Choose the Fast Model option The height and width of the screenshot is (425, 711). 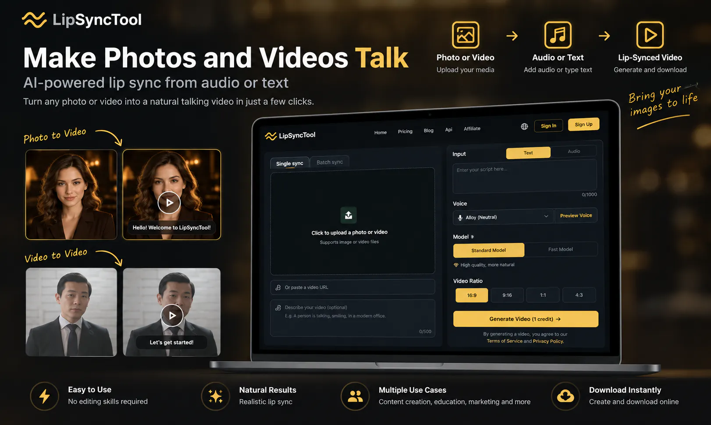(x=561, y=249)
